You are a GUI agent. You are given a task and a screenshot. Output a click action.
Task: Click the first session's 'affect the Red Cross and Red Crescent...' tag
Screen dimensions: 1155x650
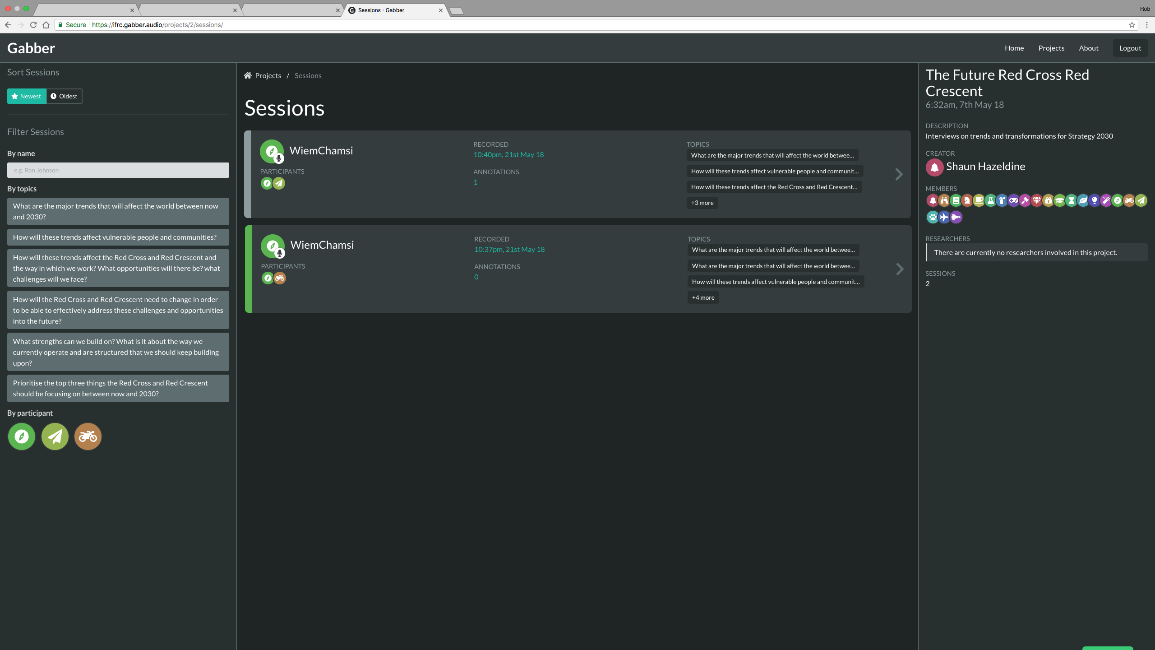774,187
